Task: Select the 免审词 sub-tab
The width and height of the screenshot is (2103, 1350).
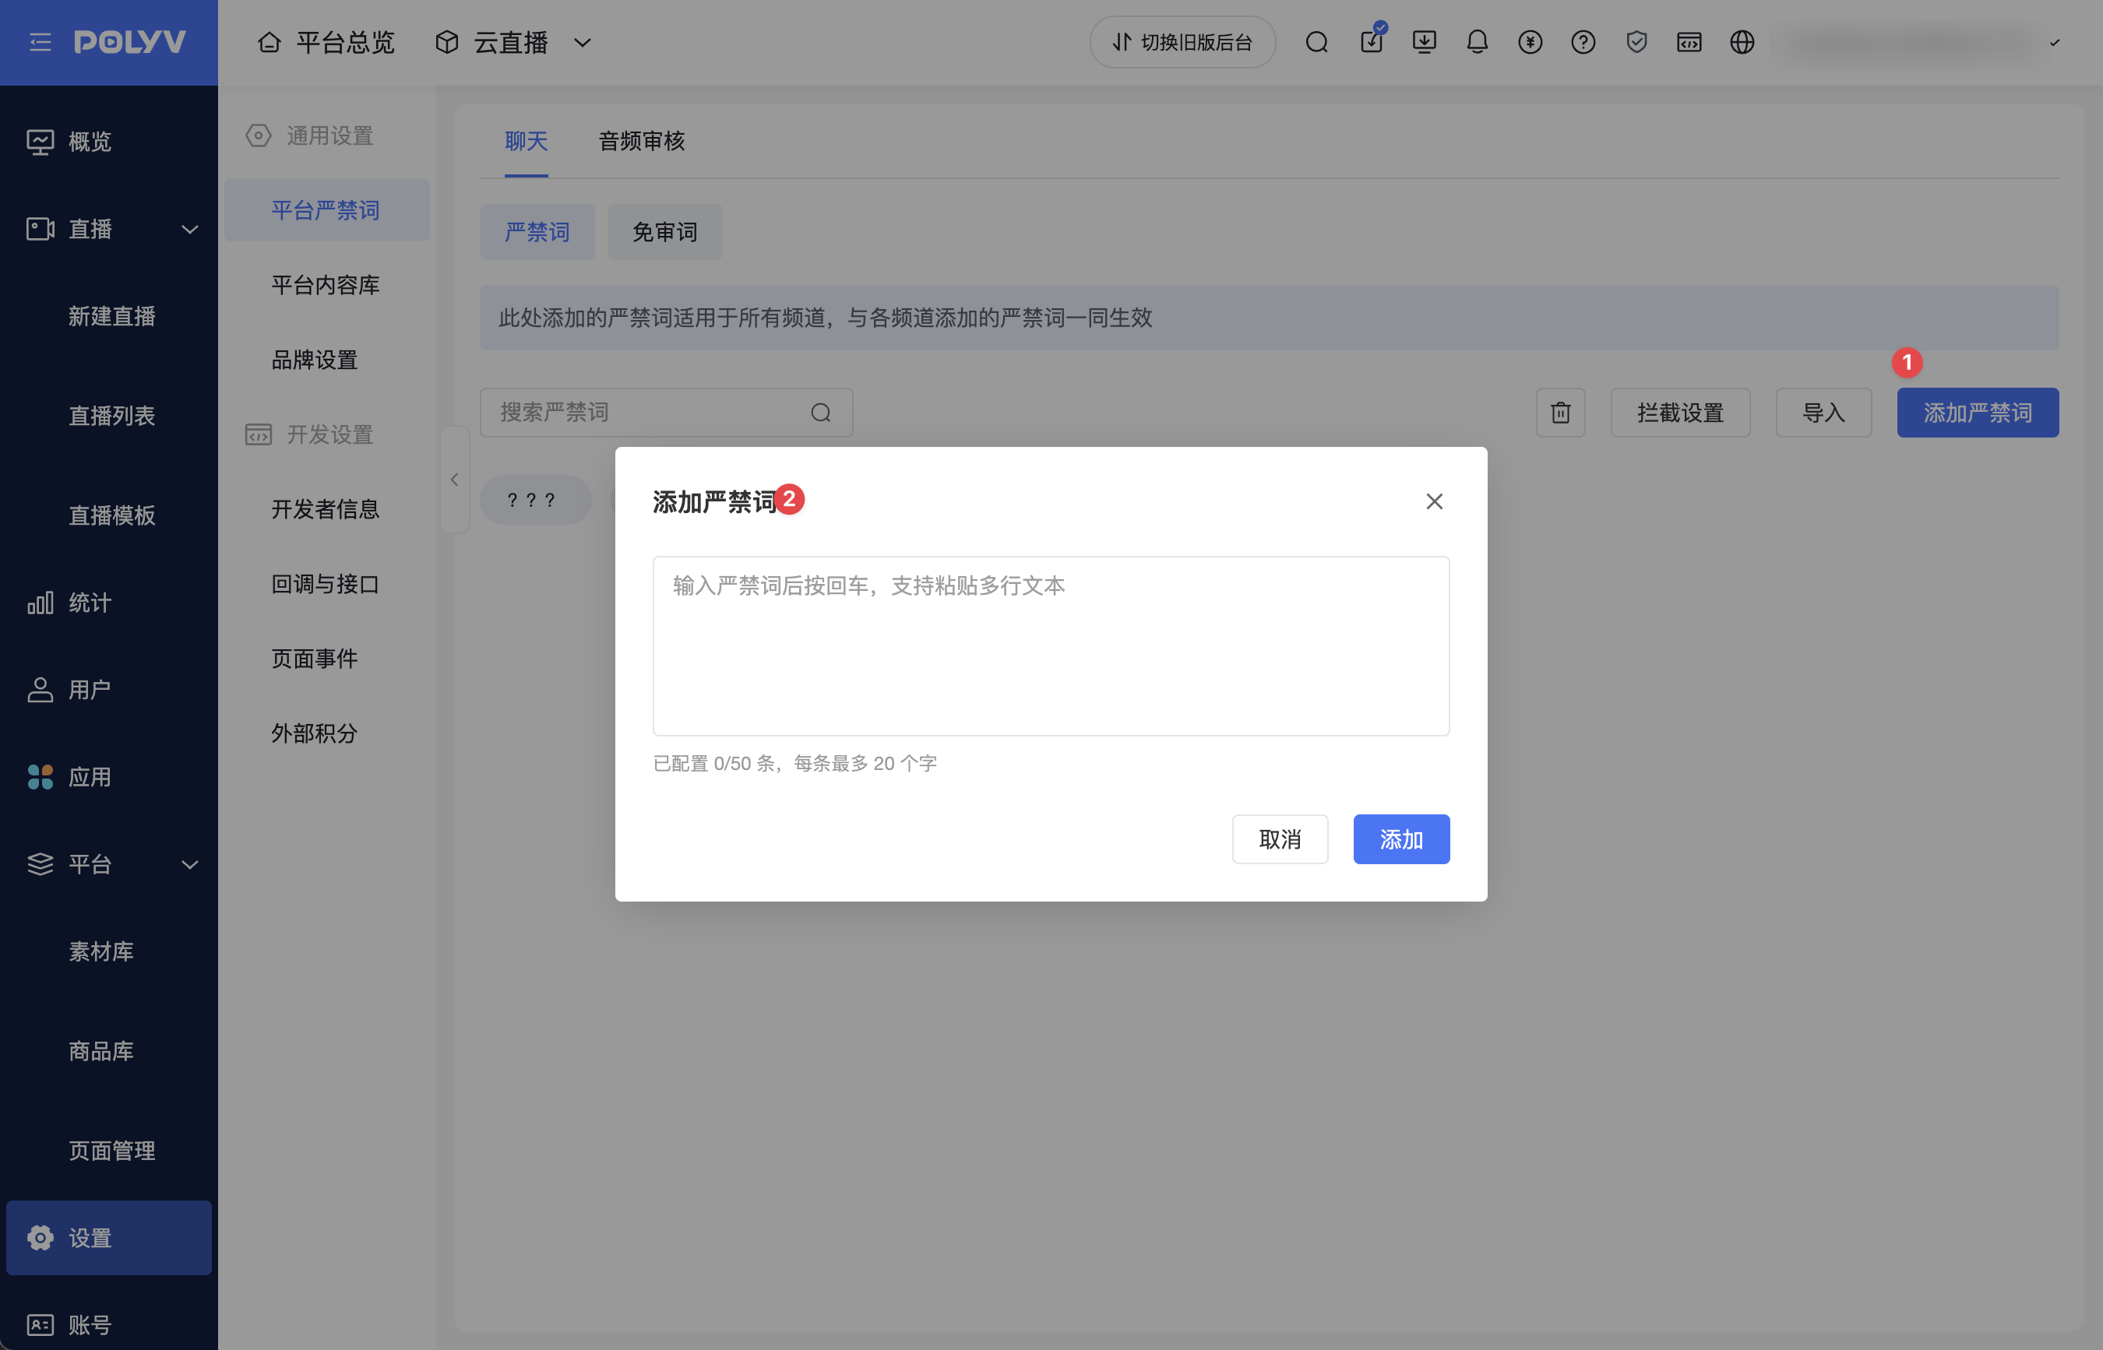Action: point(664,232)
